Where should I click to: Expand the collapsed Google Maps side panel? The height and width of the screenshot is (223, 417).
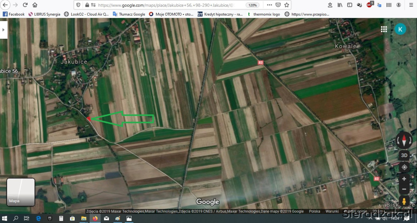pyautogui.click(x=3, y=30)
